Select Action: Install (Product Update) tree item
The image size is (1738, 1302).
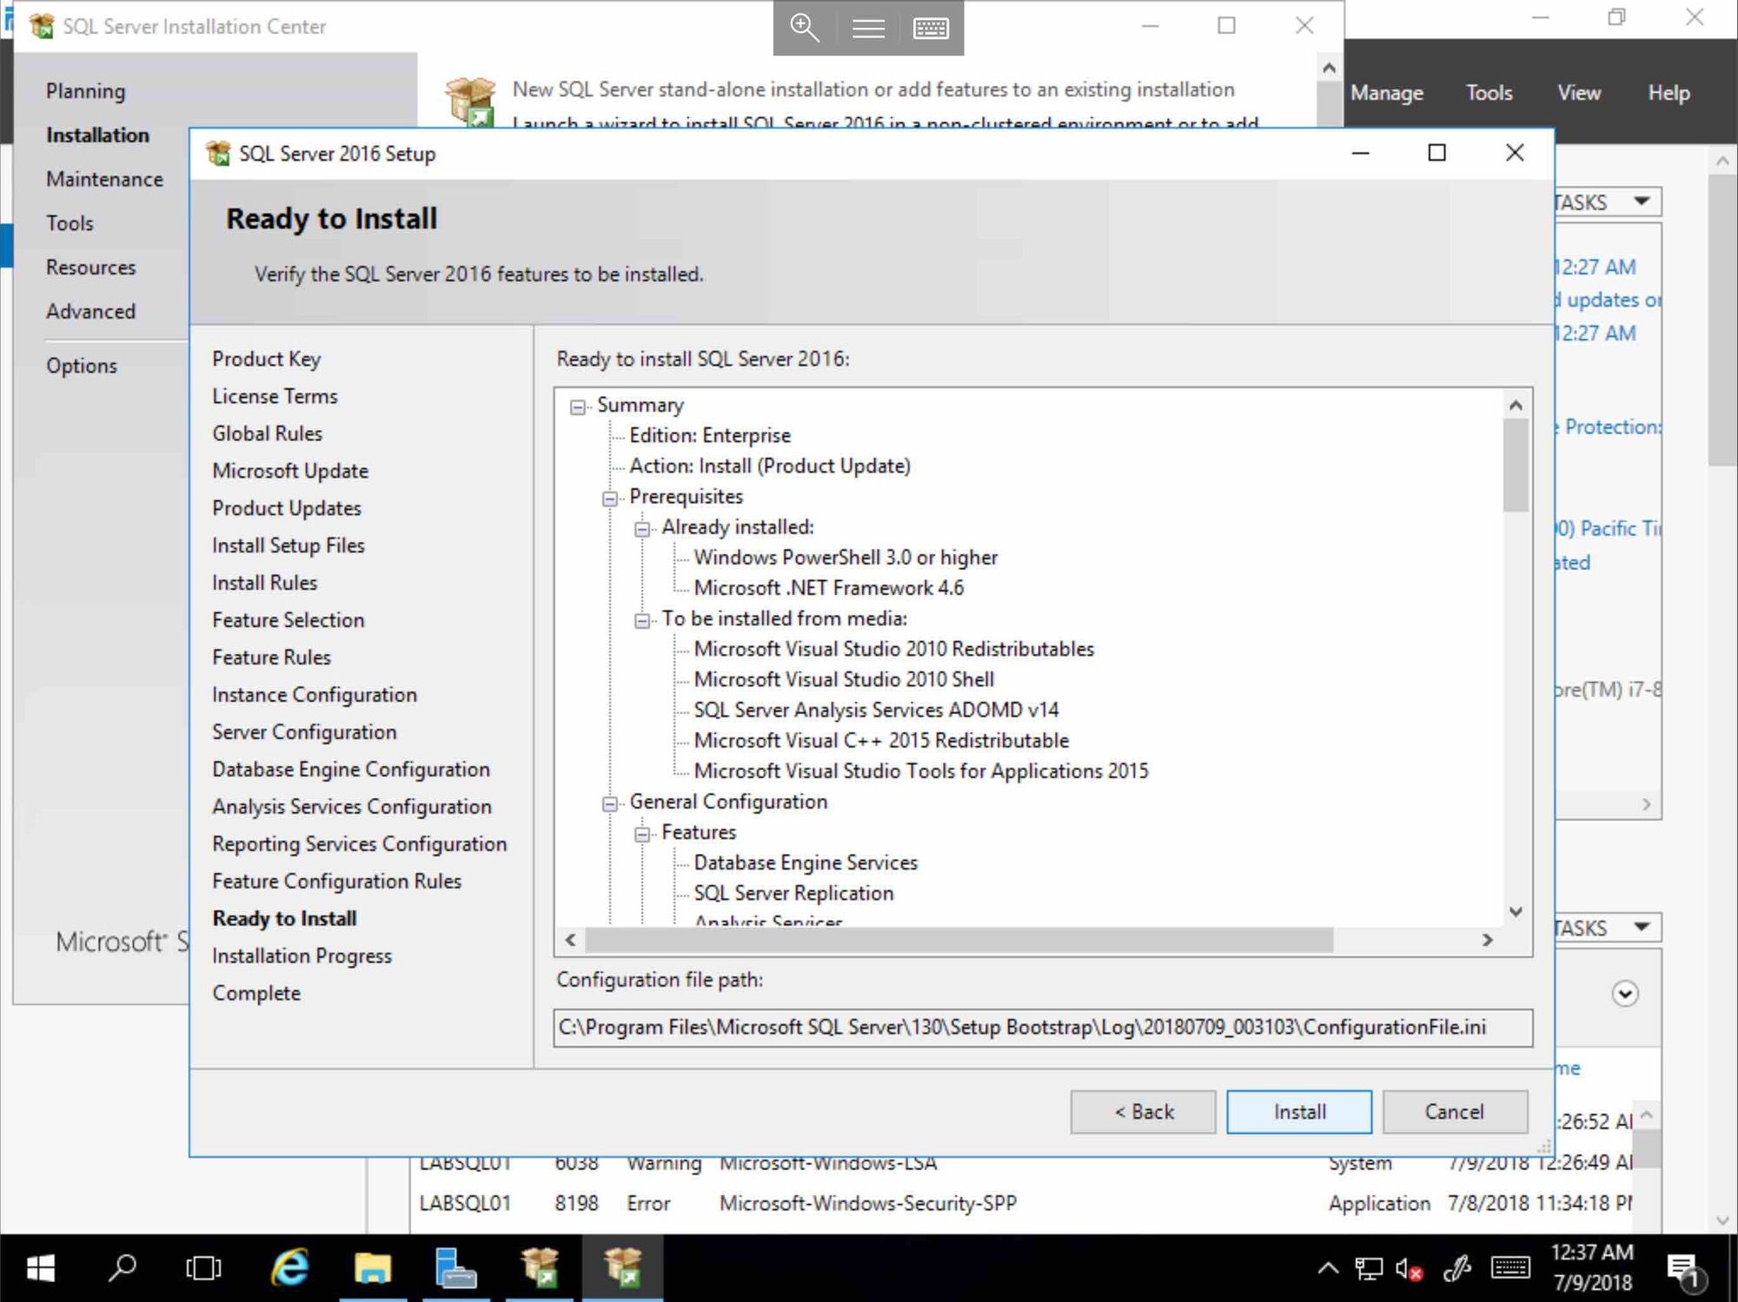pos(770,466)
